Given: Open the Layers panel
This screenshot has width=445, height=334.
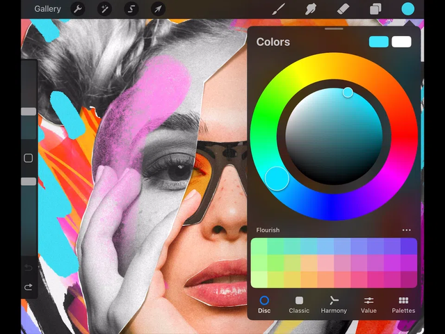Looking at the screenshot, I should click(x=375, y=9).
